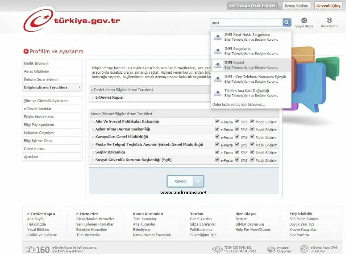
Task: Open the Sık Kullanılan Hizmetler footer link
Action: [95, 219]
